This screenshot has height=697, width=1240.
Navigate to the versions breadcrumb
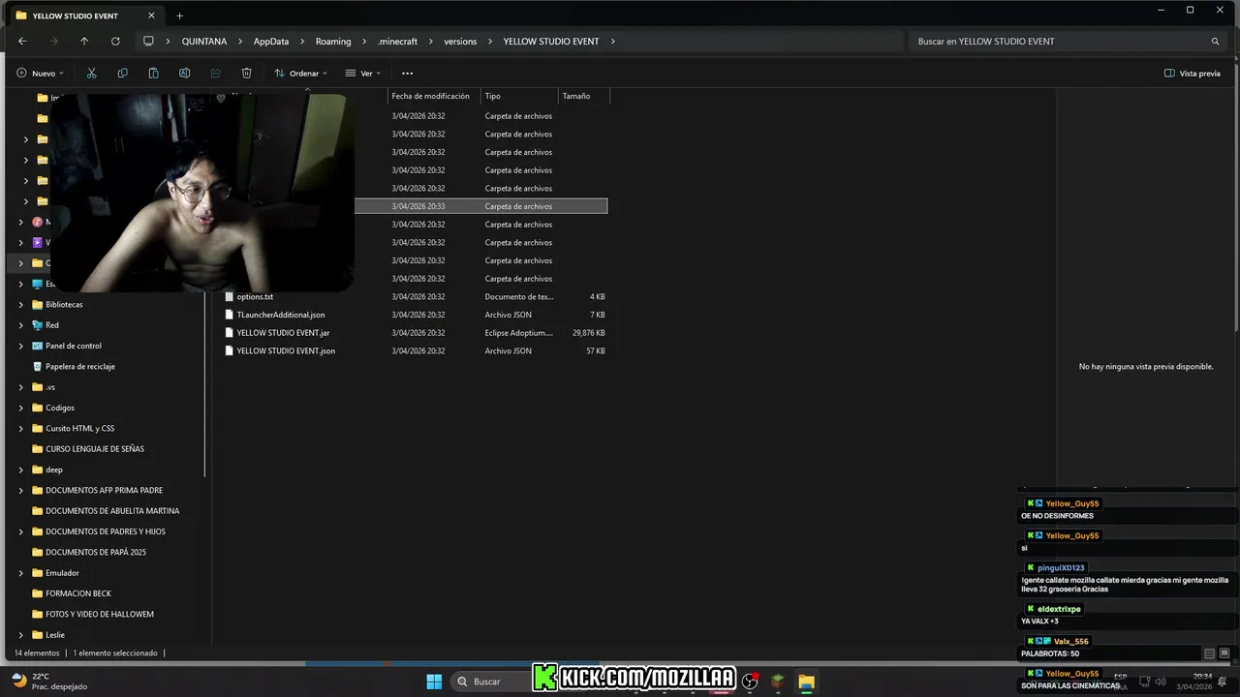pyautogui.click(x=460, y=41)
